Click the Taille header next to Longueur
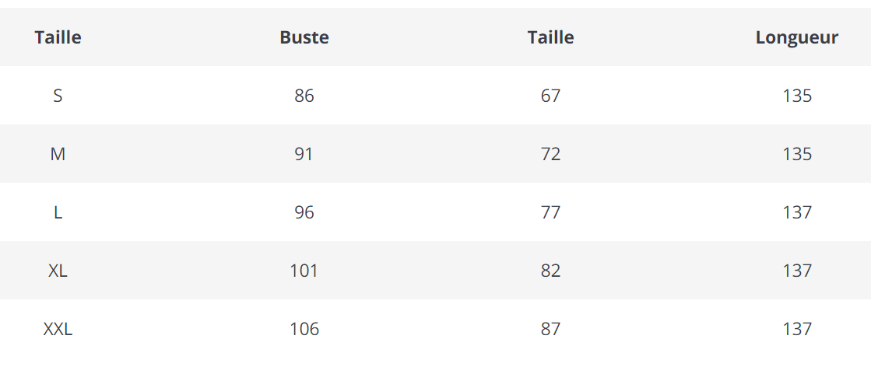This screenshot has width=871, height=367. point(550,37)
